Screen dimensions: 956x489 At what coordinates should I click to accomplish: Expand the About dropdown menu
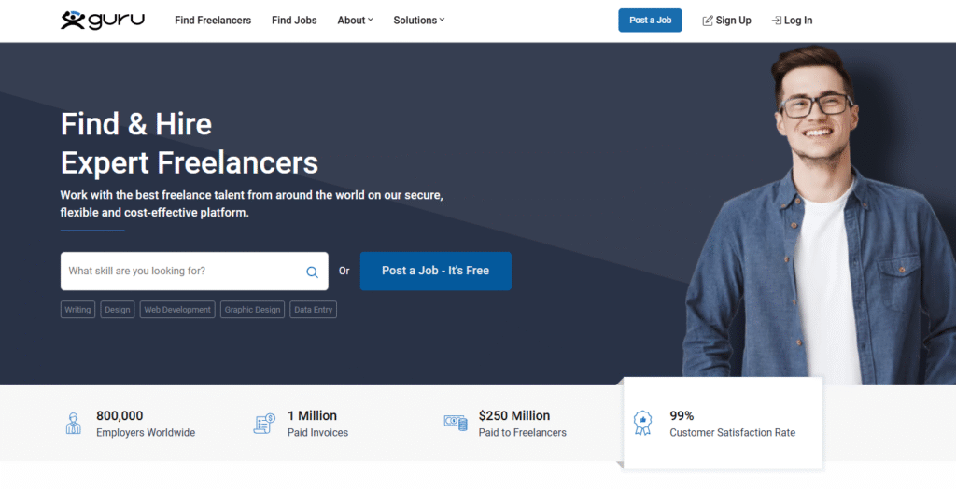(x=355, y=21)
